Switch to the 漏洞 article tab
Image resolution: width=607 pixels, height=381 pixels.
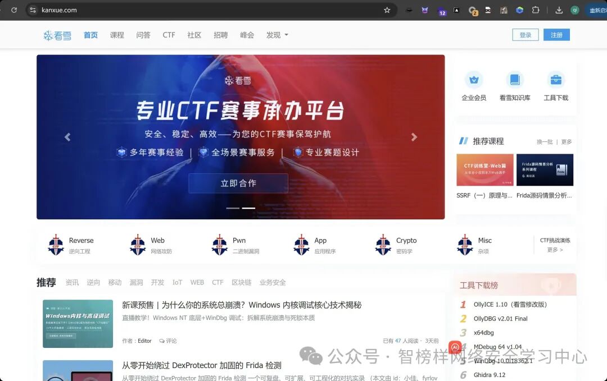pyautogui.click(x=136, y=282)
